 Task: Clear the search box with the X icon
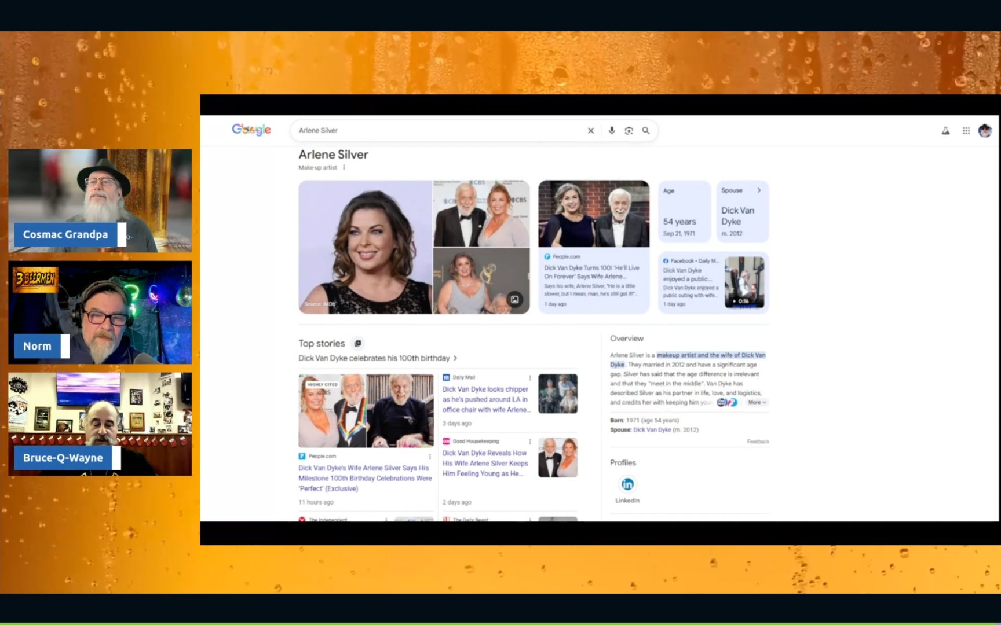coord(590,131)
